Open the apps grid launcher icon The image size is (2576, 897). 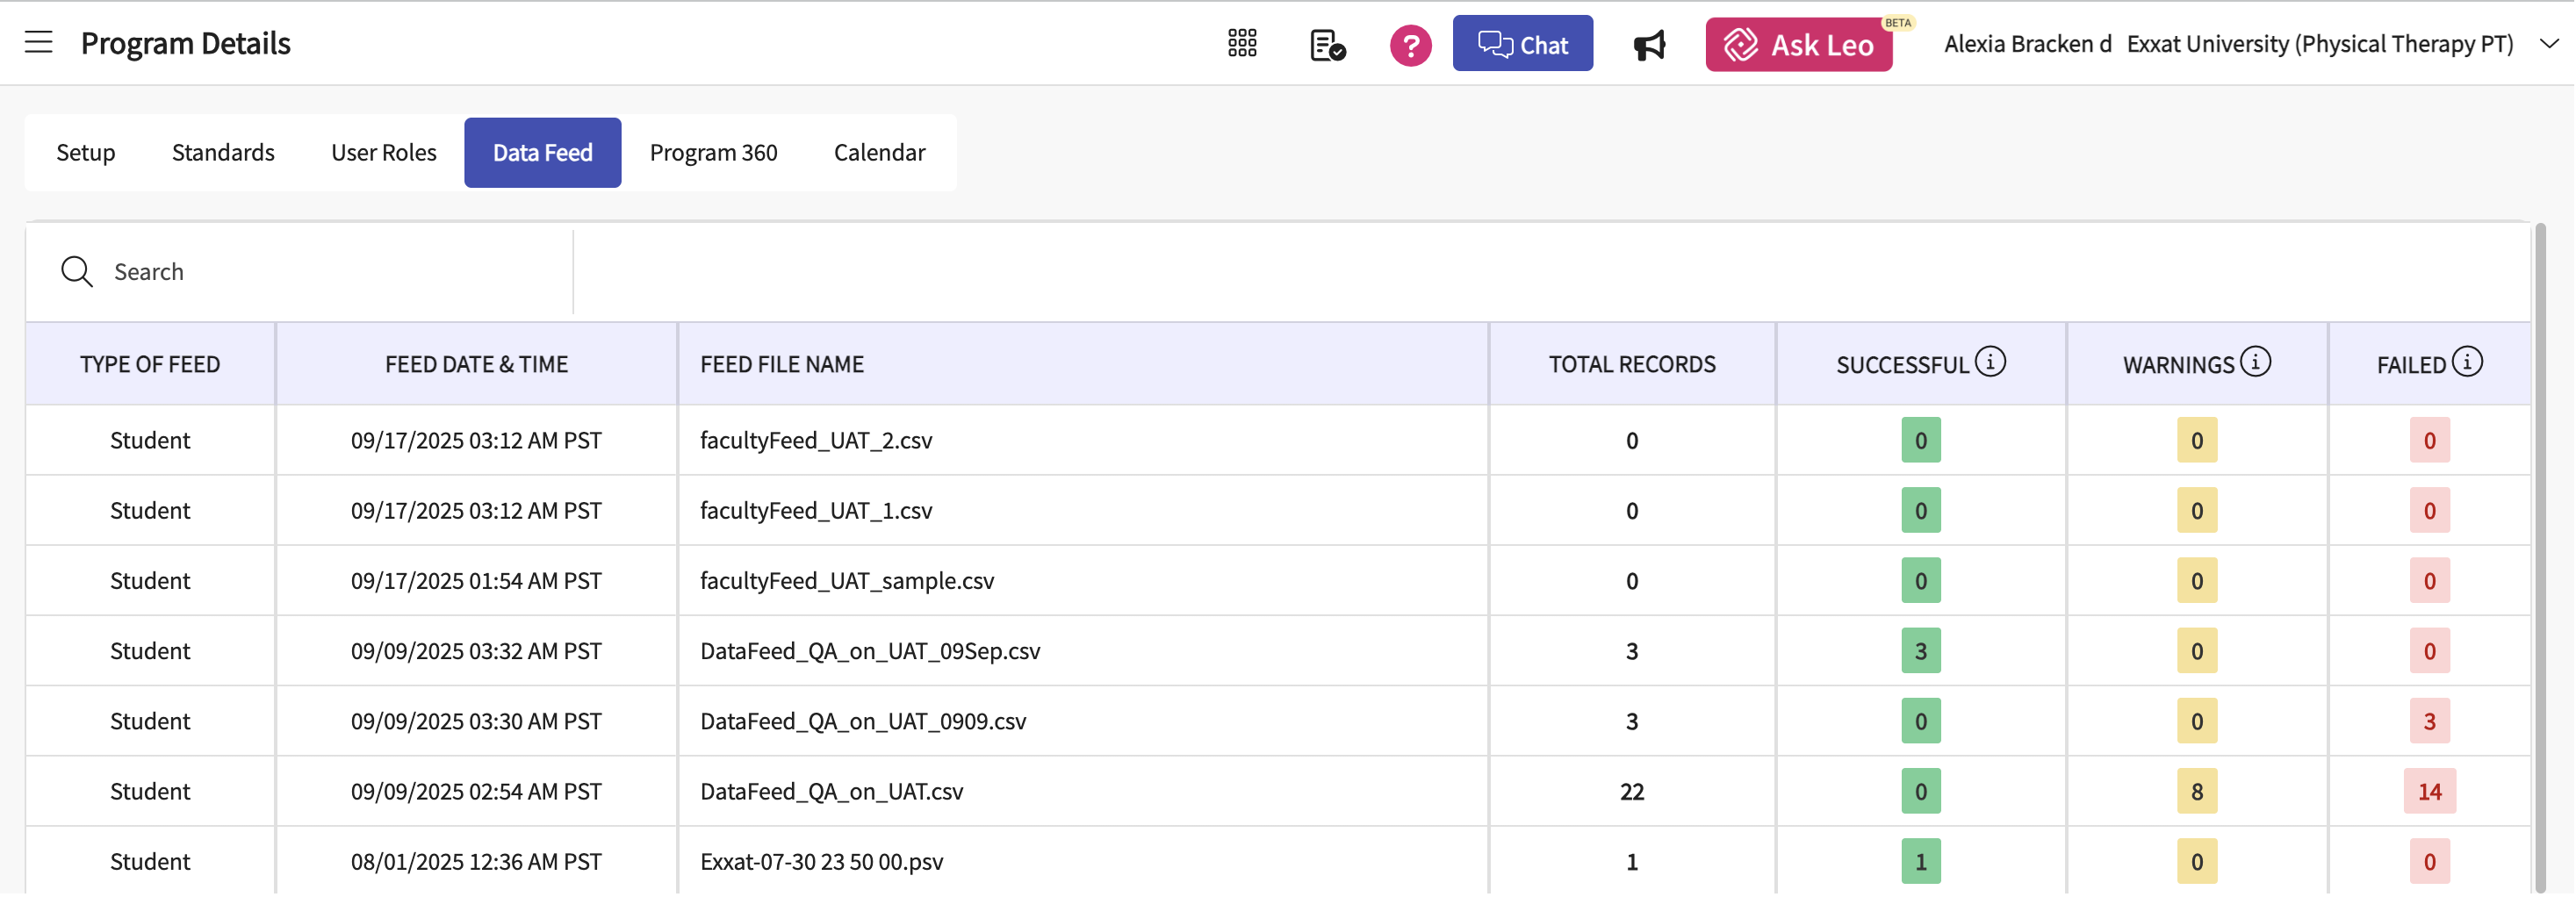pyautogui.click(x=1242, y=43)
